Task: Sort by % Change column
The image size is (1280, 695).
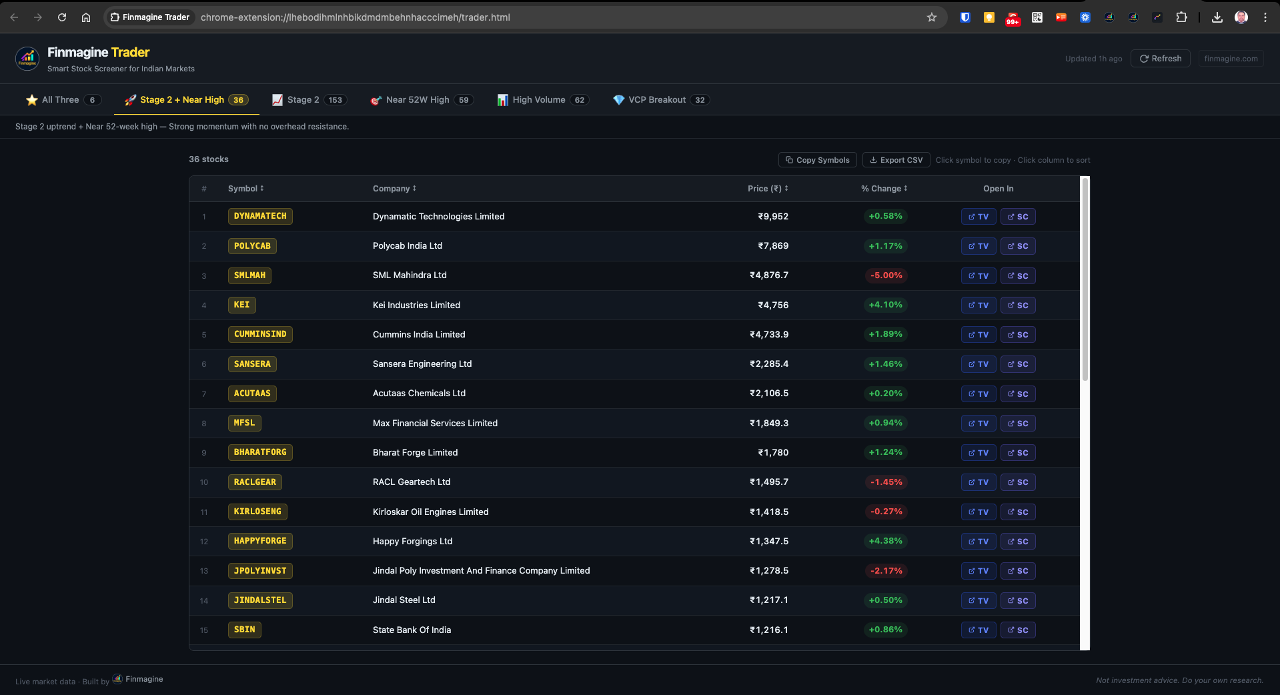Action: pyautogui.click(x=884, y=189)
